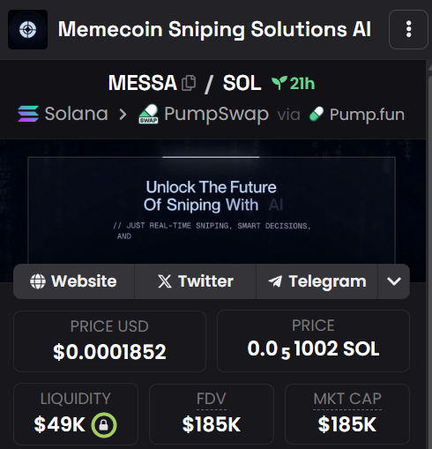Click the PRICE USD value box

pos(109,341)
